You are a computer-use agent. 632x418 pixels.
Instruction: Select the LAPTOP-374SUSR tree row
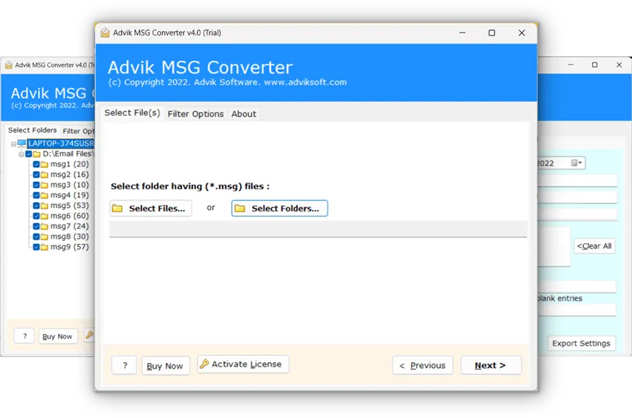click(x=60, y=143)
